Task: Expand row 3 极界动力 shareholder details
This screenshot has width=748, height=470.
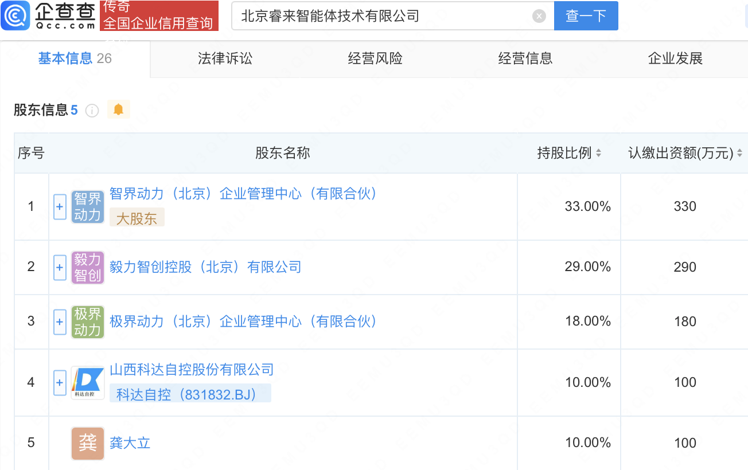Action: tap(60, 322)
